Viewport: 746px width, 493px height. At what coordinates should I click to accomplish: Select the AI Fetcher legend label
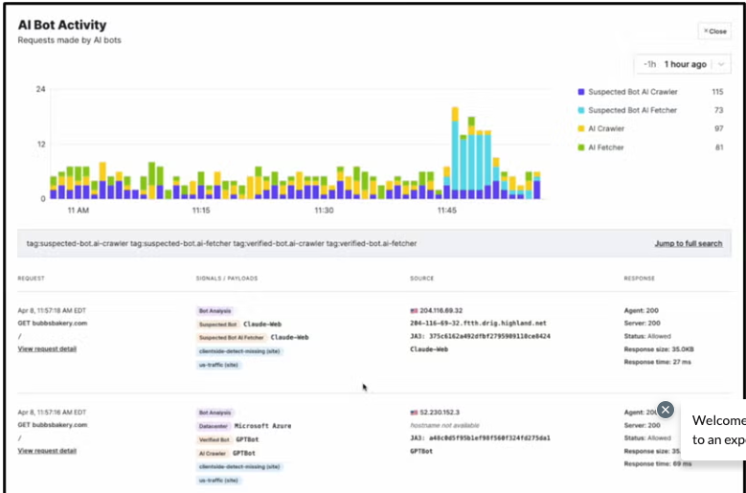point(605,147)
